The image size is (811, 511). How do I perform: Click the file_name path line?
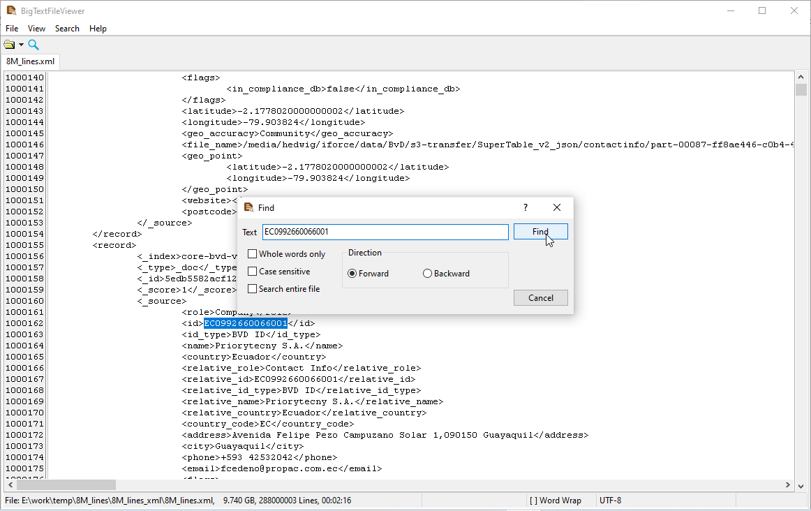(x=488, y=145)
